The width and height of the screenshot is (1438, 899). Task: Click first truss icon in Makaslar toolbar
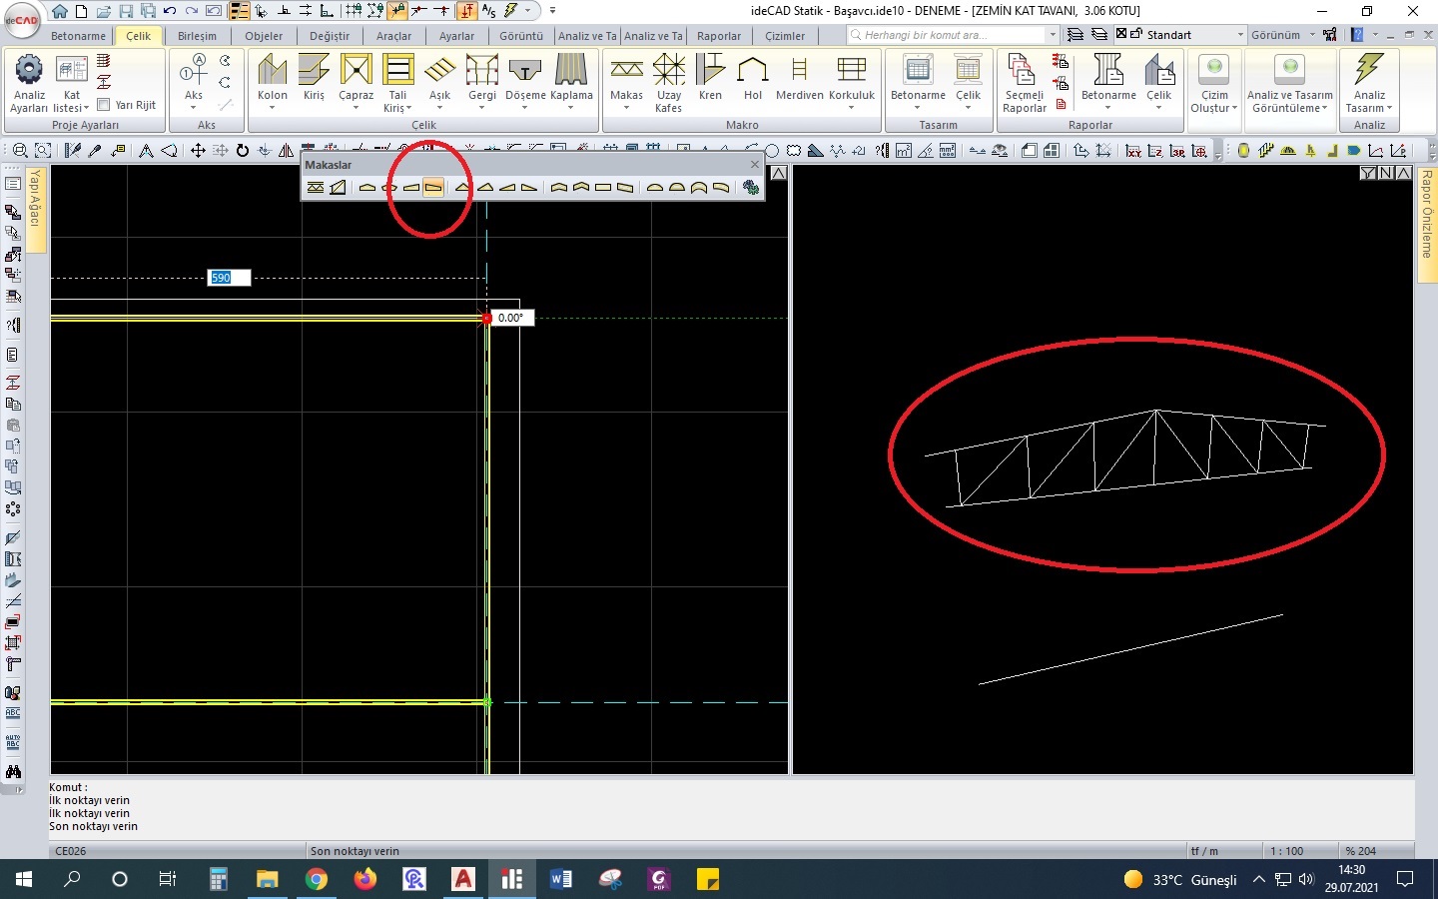(x=316, y=187)
